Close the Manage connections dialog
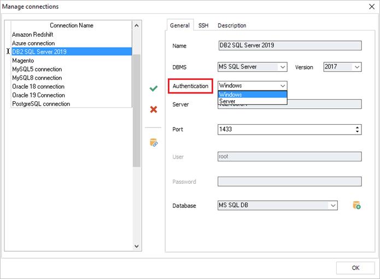Image resolution: width=380 pixels, height=279 pixels. (x=372, y=7)
